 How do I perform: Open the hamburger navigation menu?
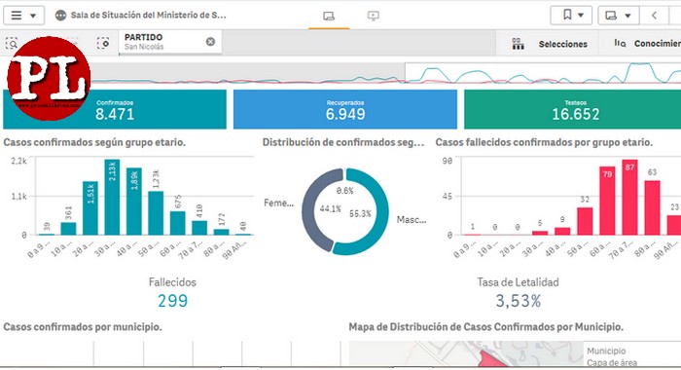[23, 16]
